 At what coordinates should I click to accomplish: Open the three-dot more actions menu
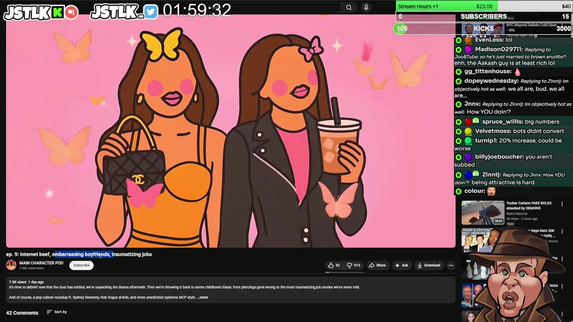[451, 265]
